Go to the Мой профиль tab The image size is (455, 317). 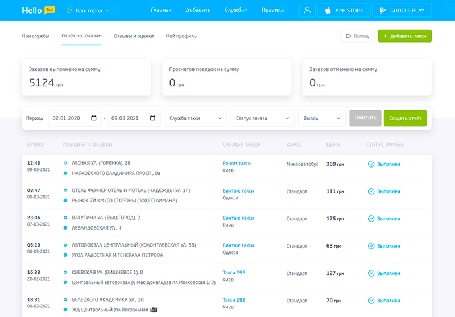181,36
